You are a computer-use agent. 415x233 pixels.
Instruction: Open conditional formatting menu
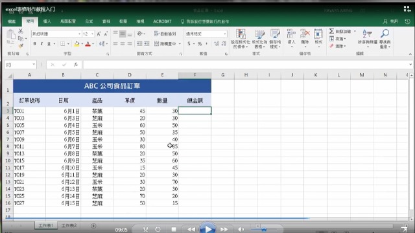[x=241, y=39]
